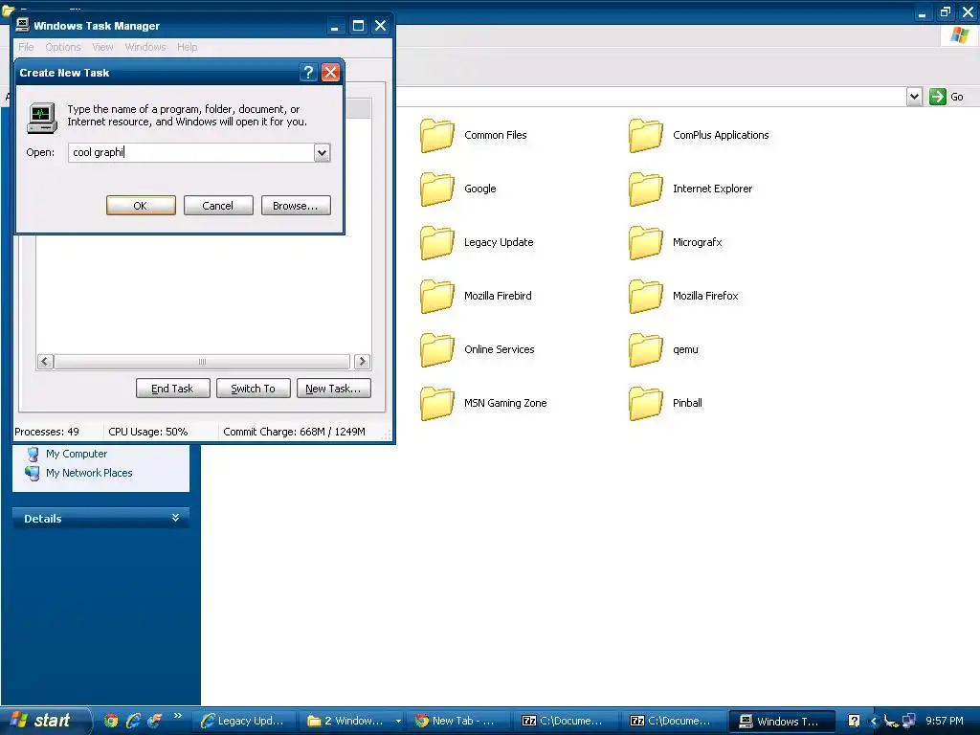Open the MSN Gaming Zone folder icon
This screenshot has height=735, width=980.
click(436, 404)
